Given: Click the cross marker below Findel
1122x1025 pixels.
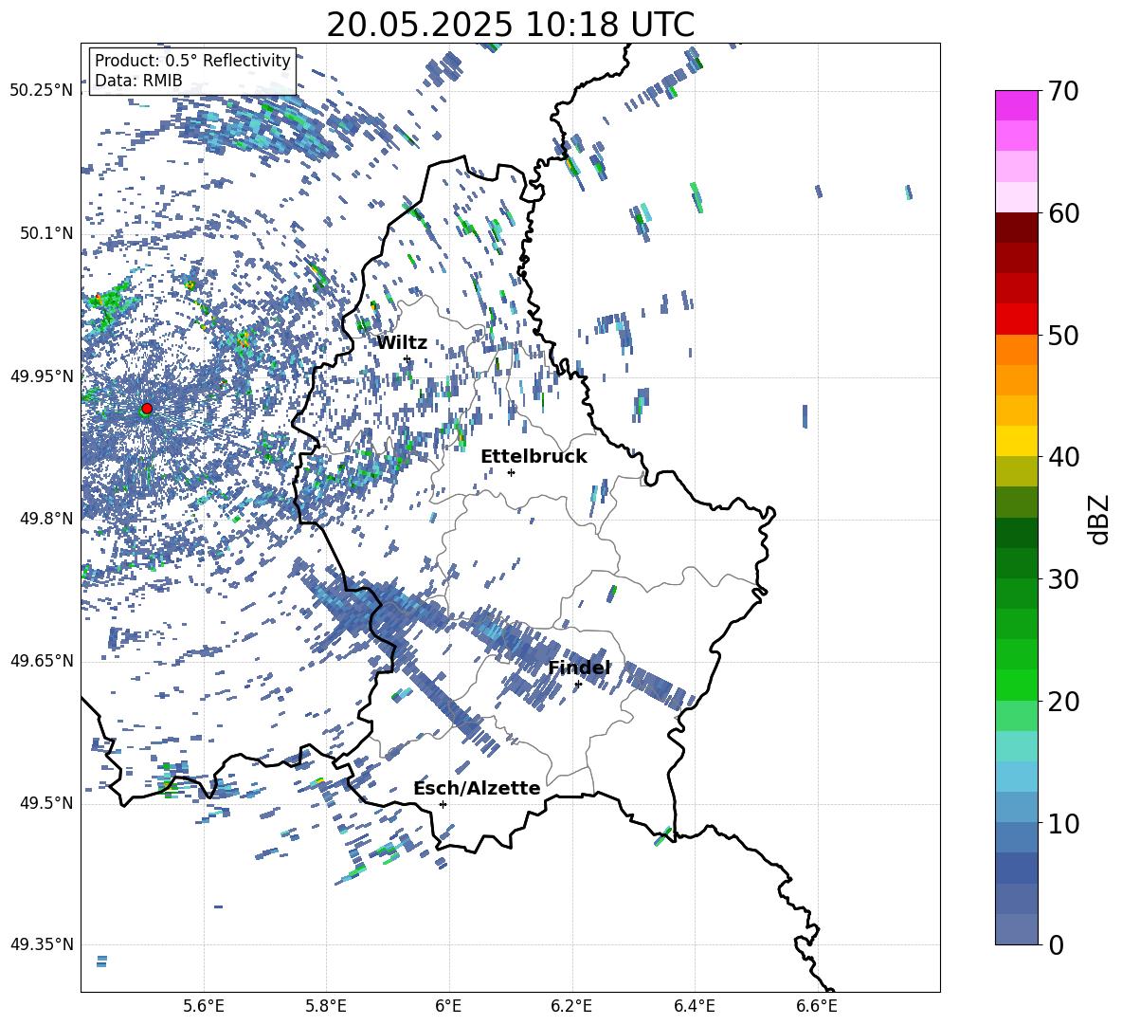Looking at the screenshot, I should point(578,685).
